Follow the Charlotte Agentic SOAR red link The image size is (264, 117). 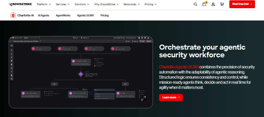coord(179,67)
